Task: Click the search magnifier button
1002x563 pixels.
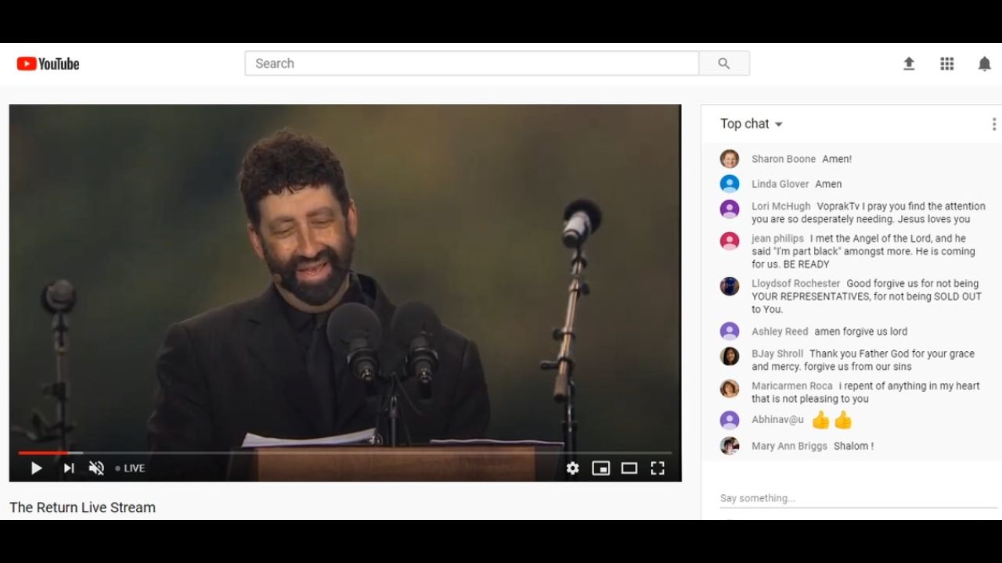Action: 723,63
